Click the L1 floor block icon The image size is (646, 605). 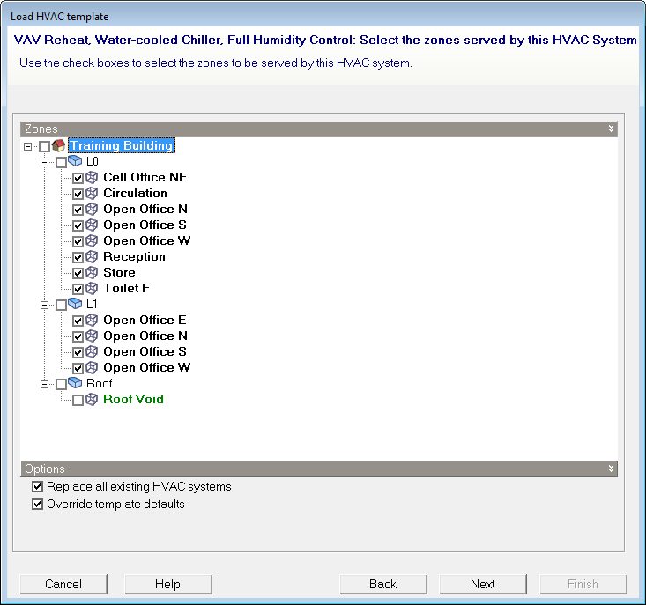(x=75, y=305)
